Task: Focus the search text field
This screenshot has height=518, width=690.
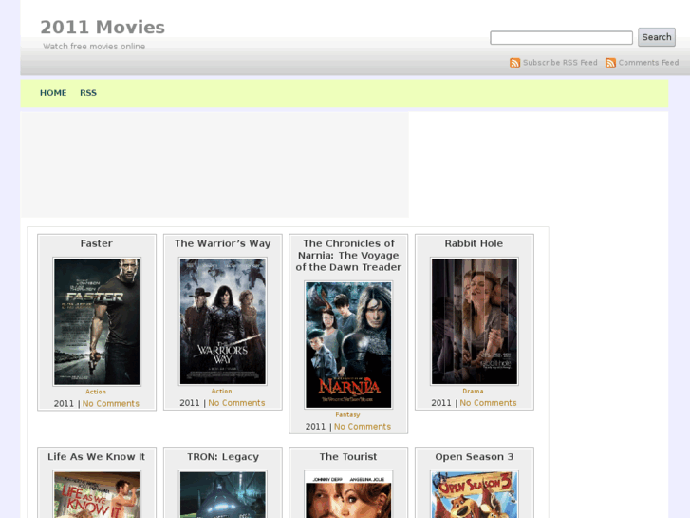Action: tap(561, 37)
